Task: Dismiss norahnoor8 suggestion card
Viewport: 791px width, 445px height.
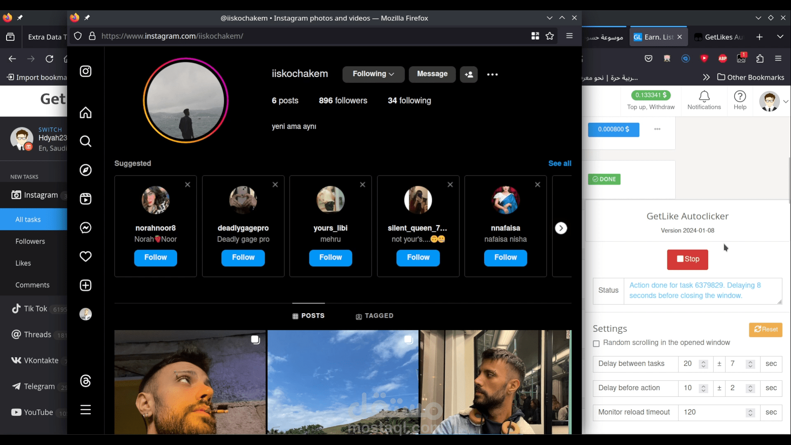Action: [187, 185]
